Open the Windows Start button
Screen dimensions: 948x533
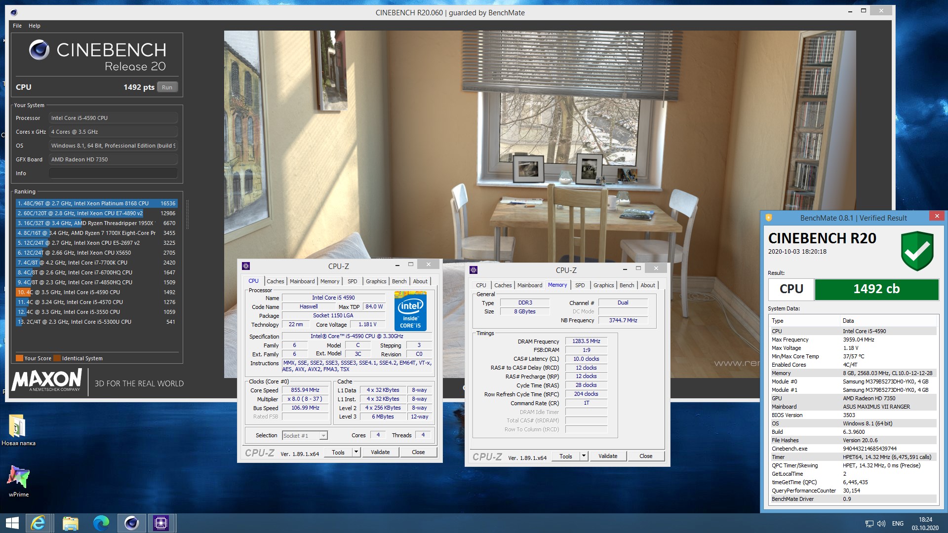click(x=12, y=523)
